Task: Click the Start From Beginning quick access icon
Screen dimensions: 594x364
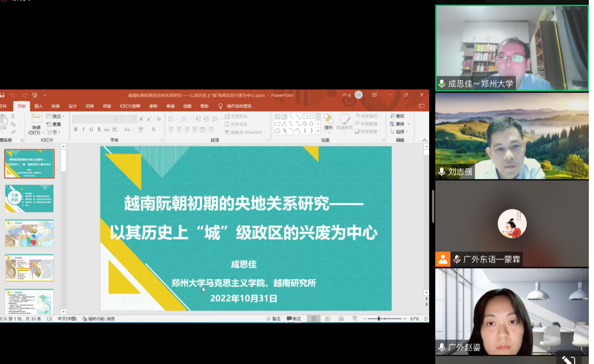Action: [34, 95]
